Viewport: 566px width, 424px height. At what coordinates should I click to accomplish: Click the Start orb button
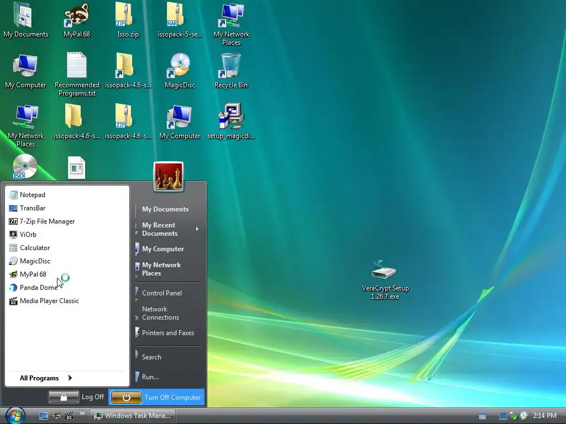click(15, 416)
